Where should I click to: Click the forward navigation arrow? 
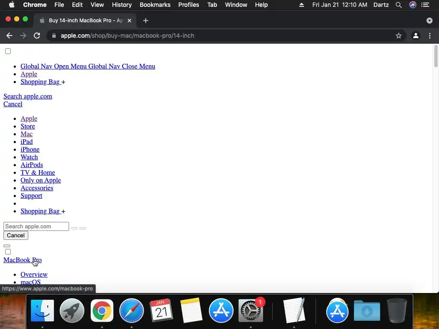click(23, 36)
